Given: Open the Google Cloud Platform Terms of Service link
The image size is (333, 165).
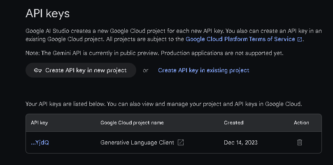Looking at the screenshot, I should (240, 39).
